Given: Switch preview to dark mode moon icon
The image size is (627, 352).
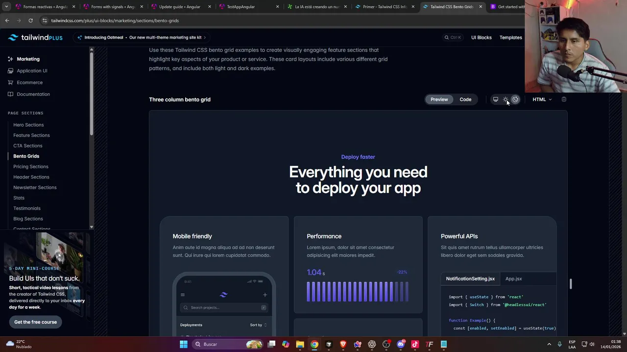Looking at the screenshot, I should coord(515,99).
